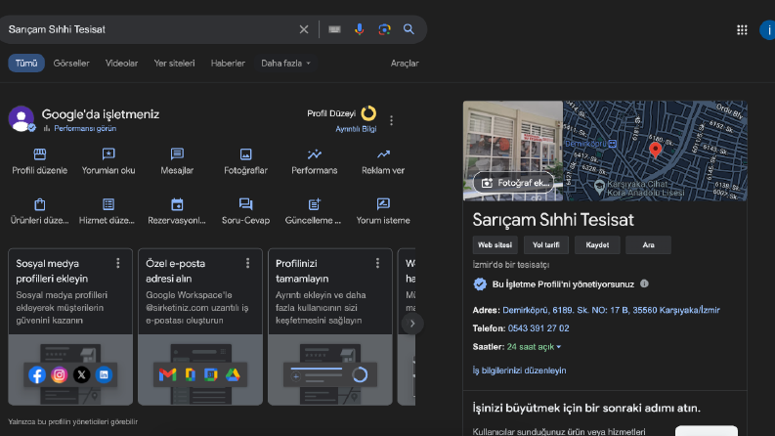Open Soru-Cevap chat icon
The image size is (775, 436).
(245, 204)
